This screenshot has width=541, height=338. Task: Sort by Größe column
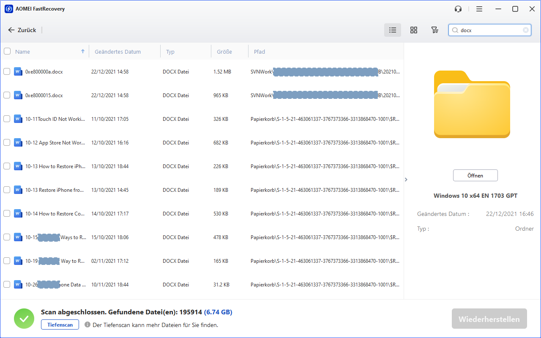click(224, 52)
